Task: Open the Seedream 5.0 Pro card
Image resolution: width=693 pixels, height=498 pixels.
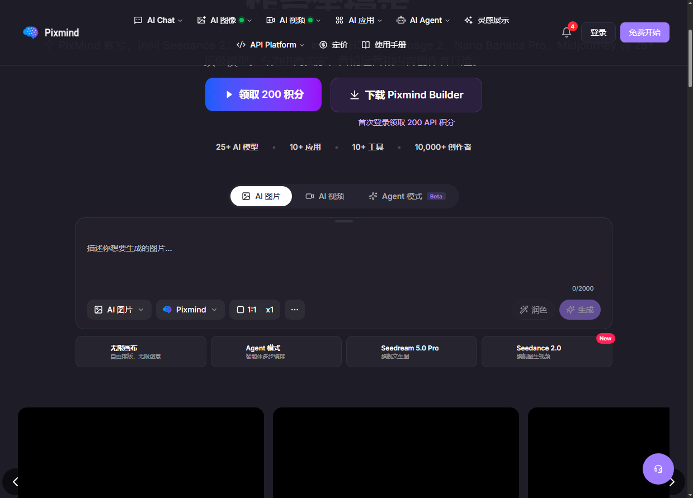Action: pyautogui.click(x=412, y=352)
